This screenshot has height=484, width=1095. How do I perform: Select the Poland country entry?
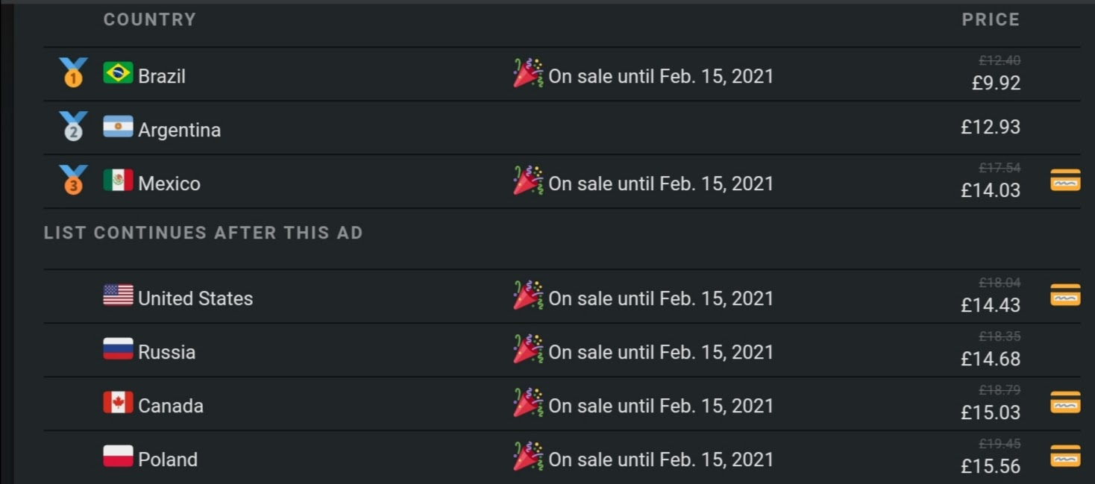[x=168, y=459]
